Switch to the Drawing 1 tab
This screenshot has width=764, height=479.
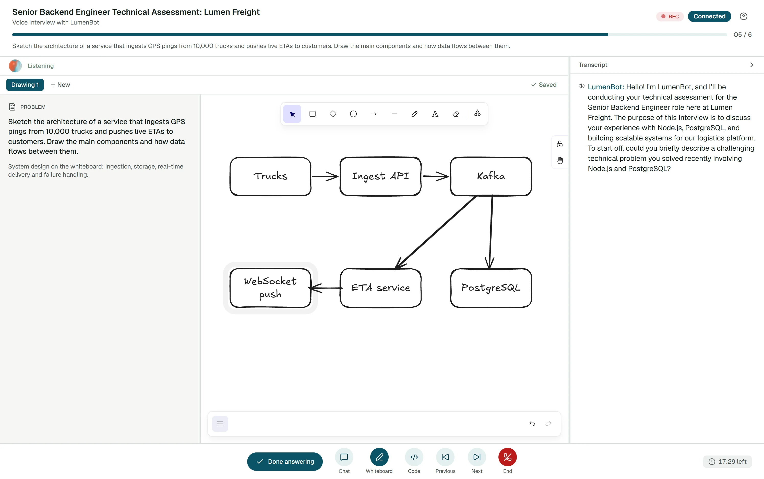[x=25, y=85]
